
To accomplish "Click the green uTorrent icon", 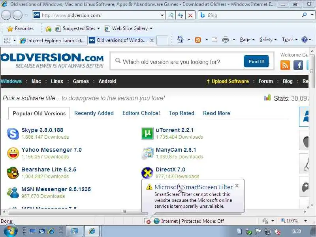I will [x=147, y=134].
